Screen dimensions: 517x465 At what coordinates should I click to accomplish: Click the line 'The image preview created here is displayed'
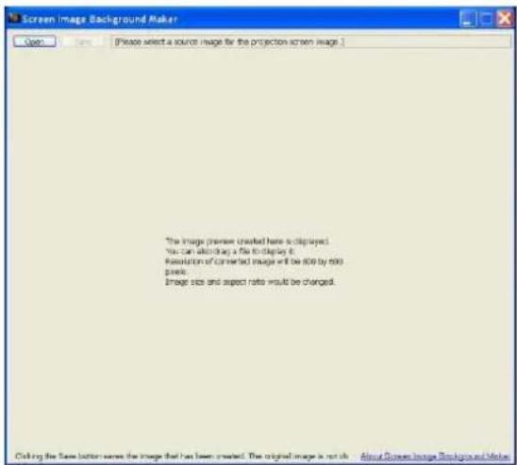pyautogui.click(x=247, y=241)
